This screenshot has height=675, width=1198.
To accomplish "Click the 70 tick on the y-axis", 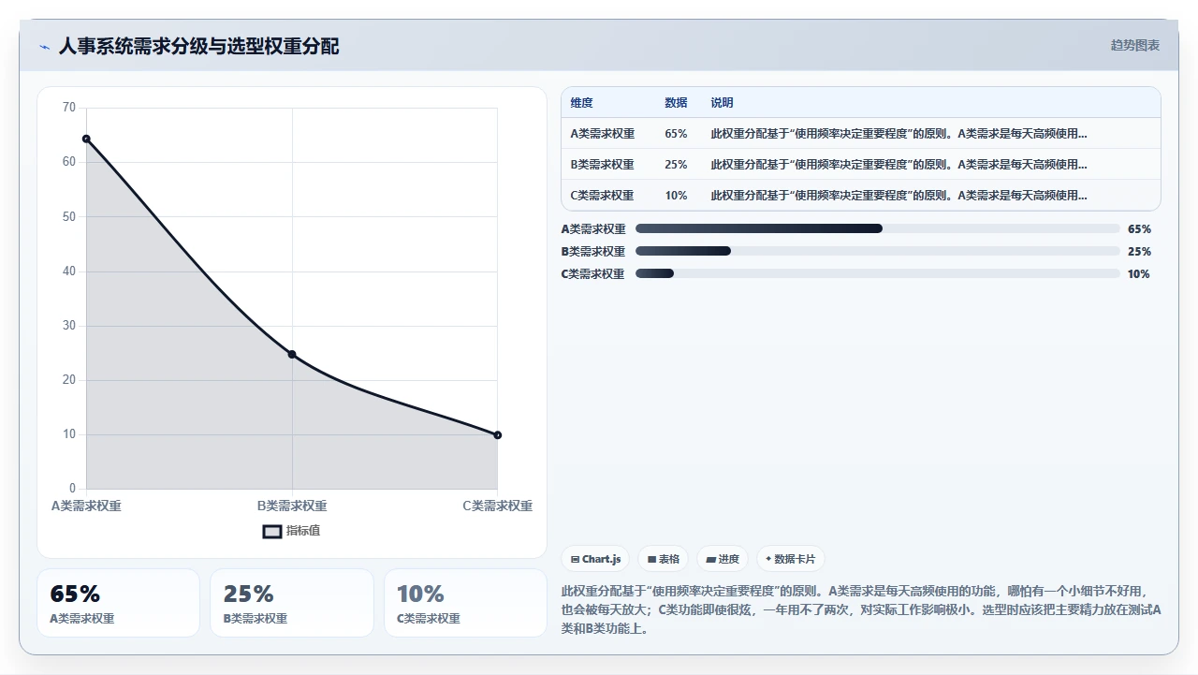I will (69, 108).
